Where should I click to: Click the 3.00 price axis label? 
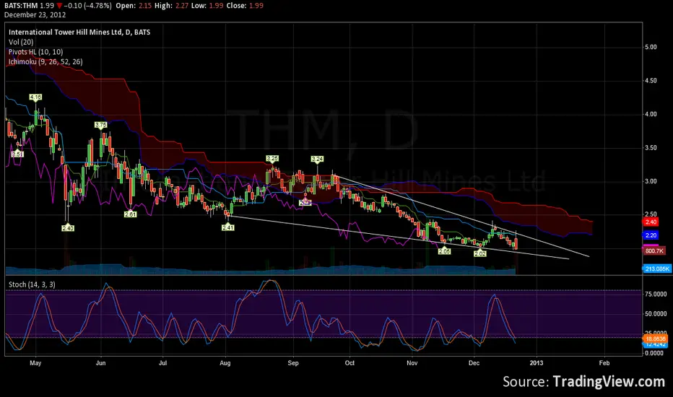click(x=651, y=181)
